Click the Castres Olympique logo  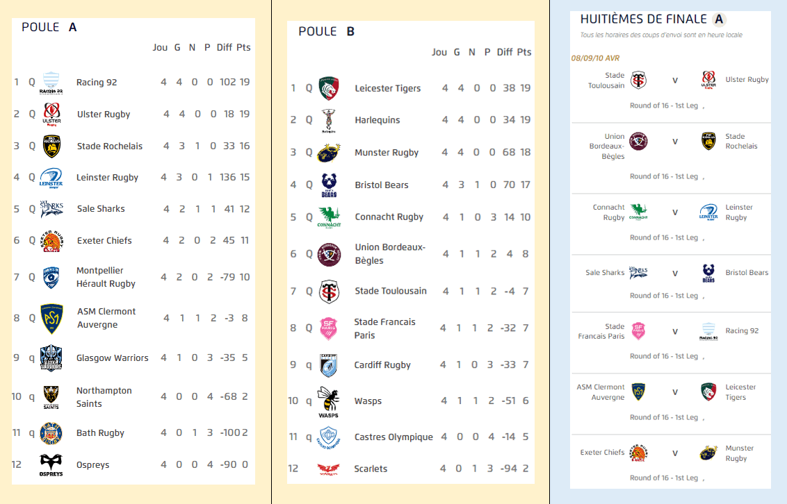coord(328,437)
